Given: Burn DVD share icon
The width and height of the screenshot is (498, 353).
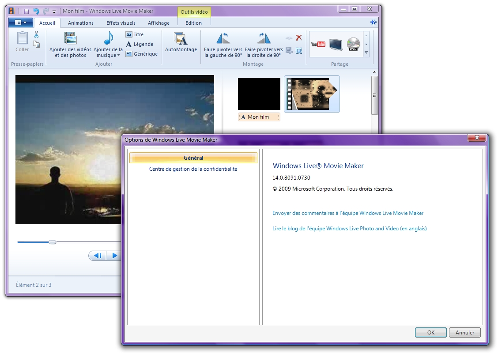Looking at the screenshot, I should coord(353,44).
